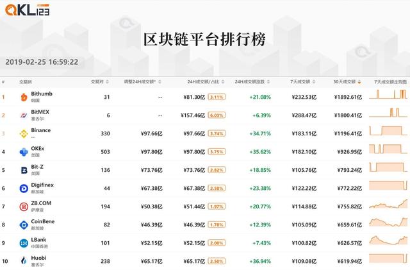Viewport: 410px width, 270px height.
Task: Click the LBank exchange logo icon
Action: pyautogui.click(x=24, y=243)
